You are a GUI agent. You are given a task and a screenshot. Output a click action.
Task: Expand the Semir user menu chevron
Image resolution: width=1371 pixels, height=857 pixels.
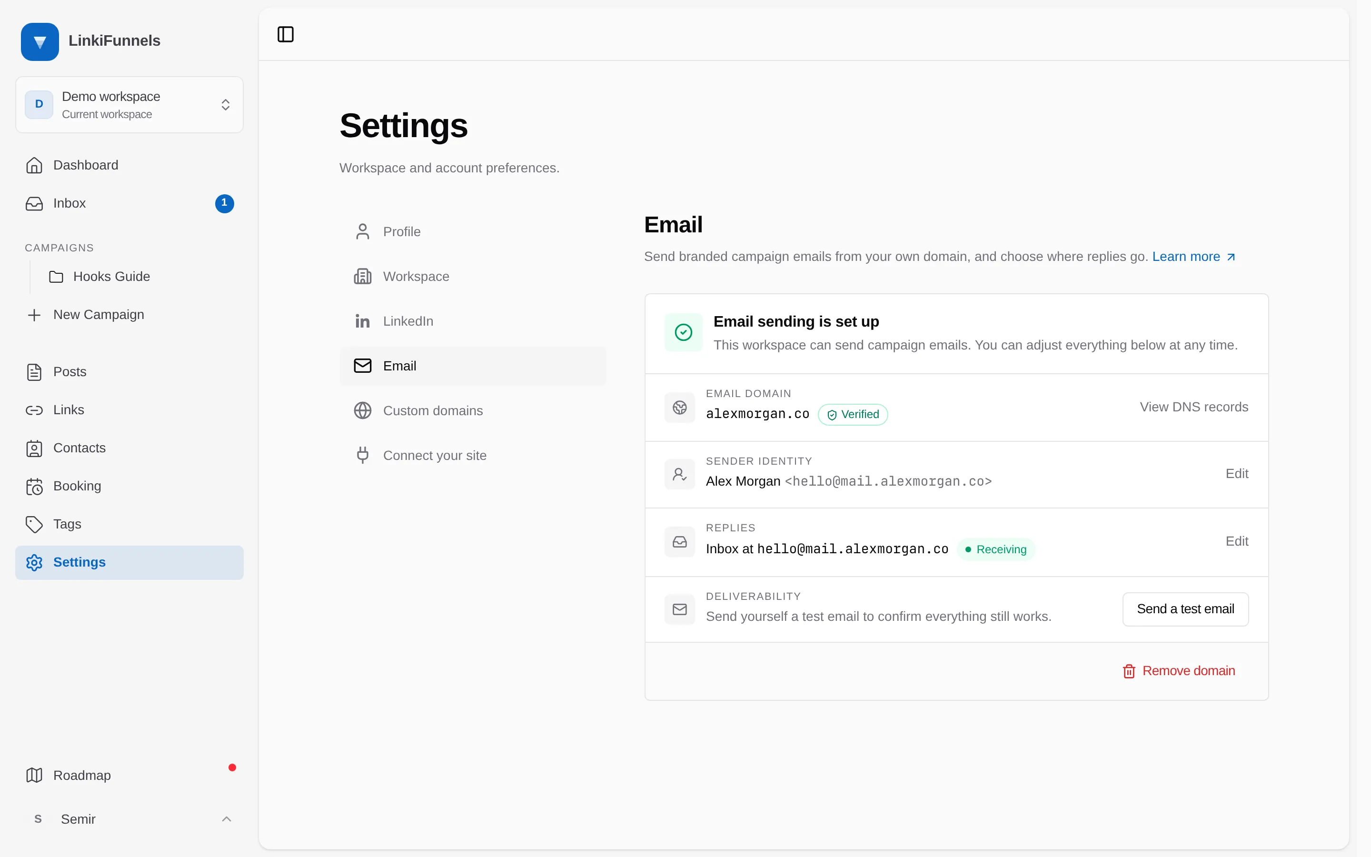(226, 819)
